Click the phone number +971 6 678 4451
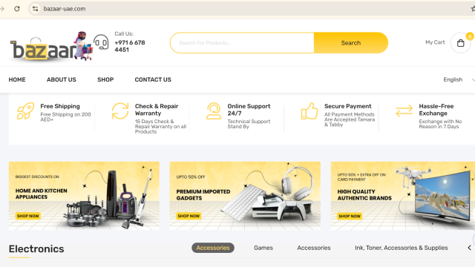This screenshot has height=267, width=475. pos(130,46)
